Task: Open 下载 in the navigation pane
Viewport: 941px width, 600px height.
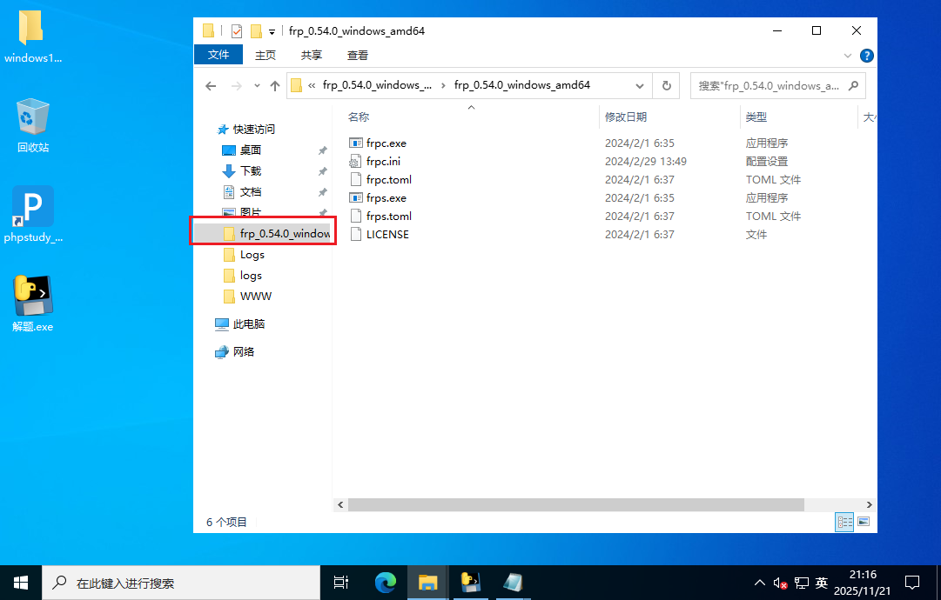Action: (x=242, y=170)
